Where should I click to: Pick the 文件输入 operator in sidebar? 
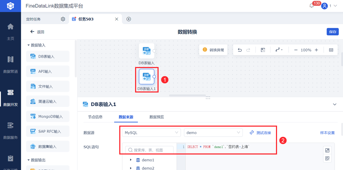point(48,86)
